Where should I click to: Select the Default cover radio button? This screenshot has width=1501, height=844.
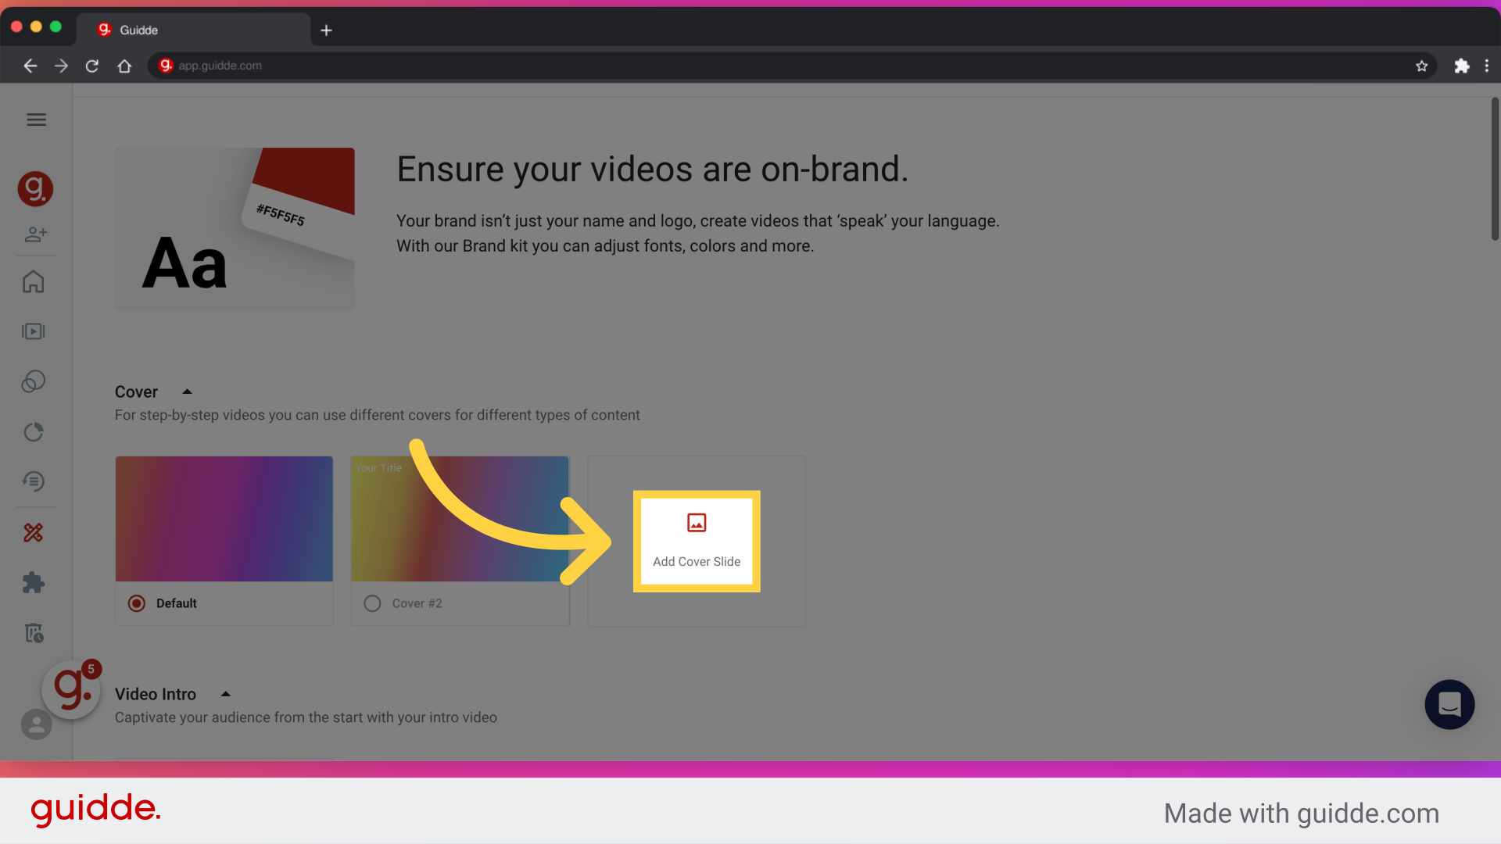tap(137, 603)
